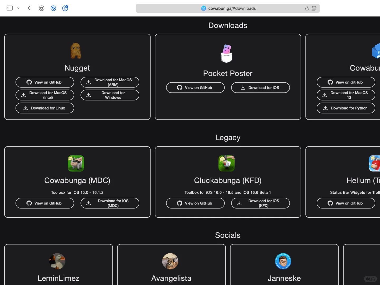Image resolution: width=380 pixels, height=285 pixels.
Task: Open Helium's View on GitHub button
Action: click(346, 203)
